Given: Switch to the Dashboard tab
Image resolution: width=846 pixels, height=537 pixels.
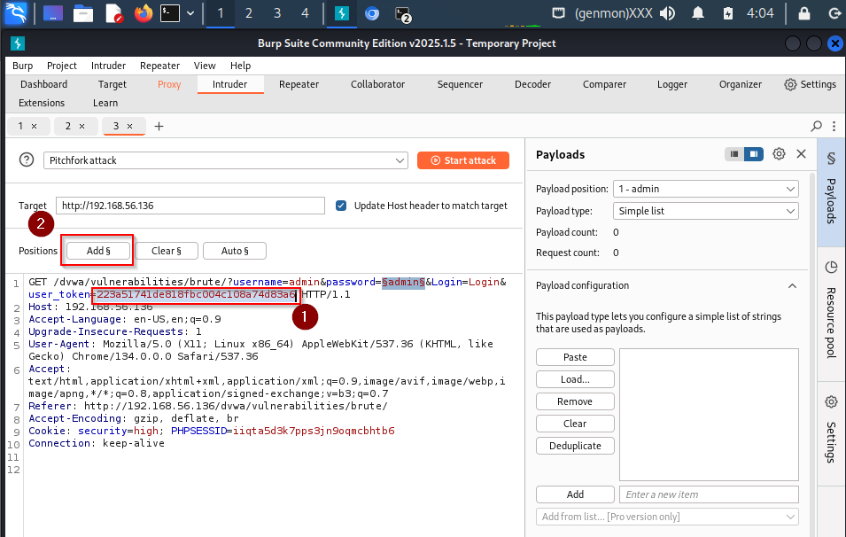Looking at the screenshot, I should coord(43,84).
